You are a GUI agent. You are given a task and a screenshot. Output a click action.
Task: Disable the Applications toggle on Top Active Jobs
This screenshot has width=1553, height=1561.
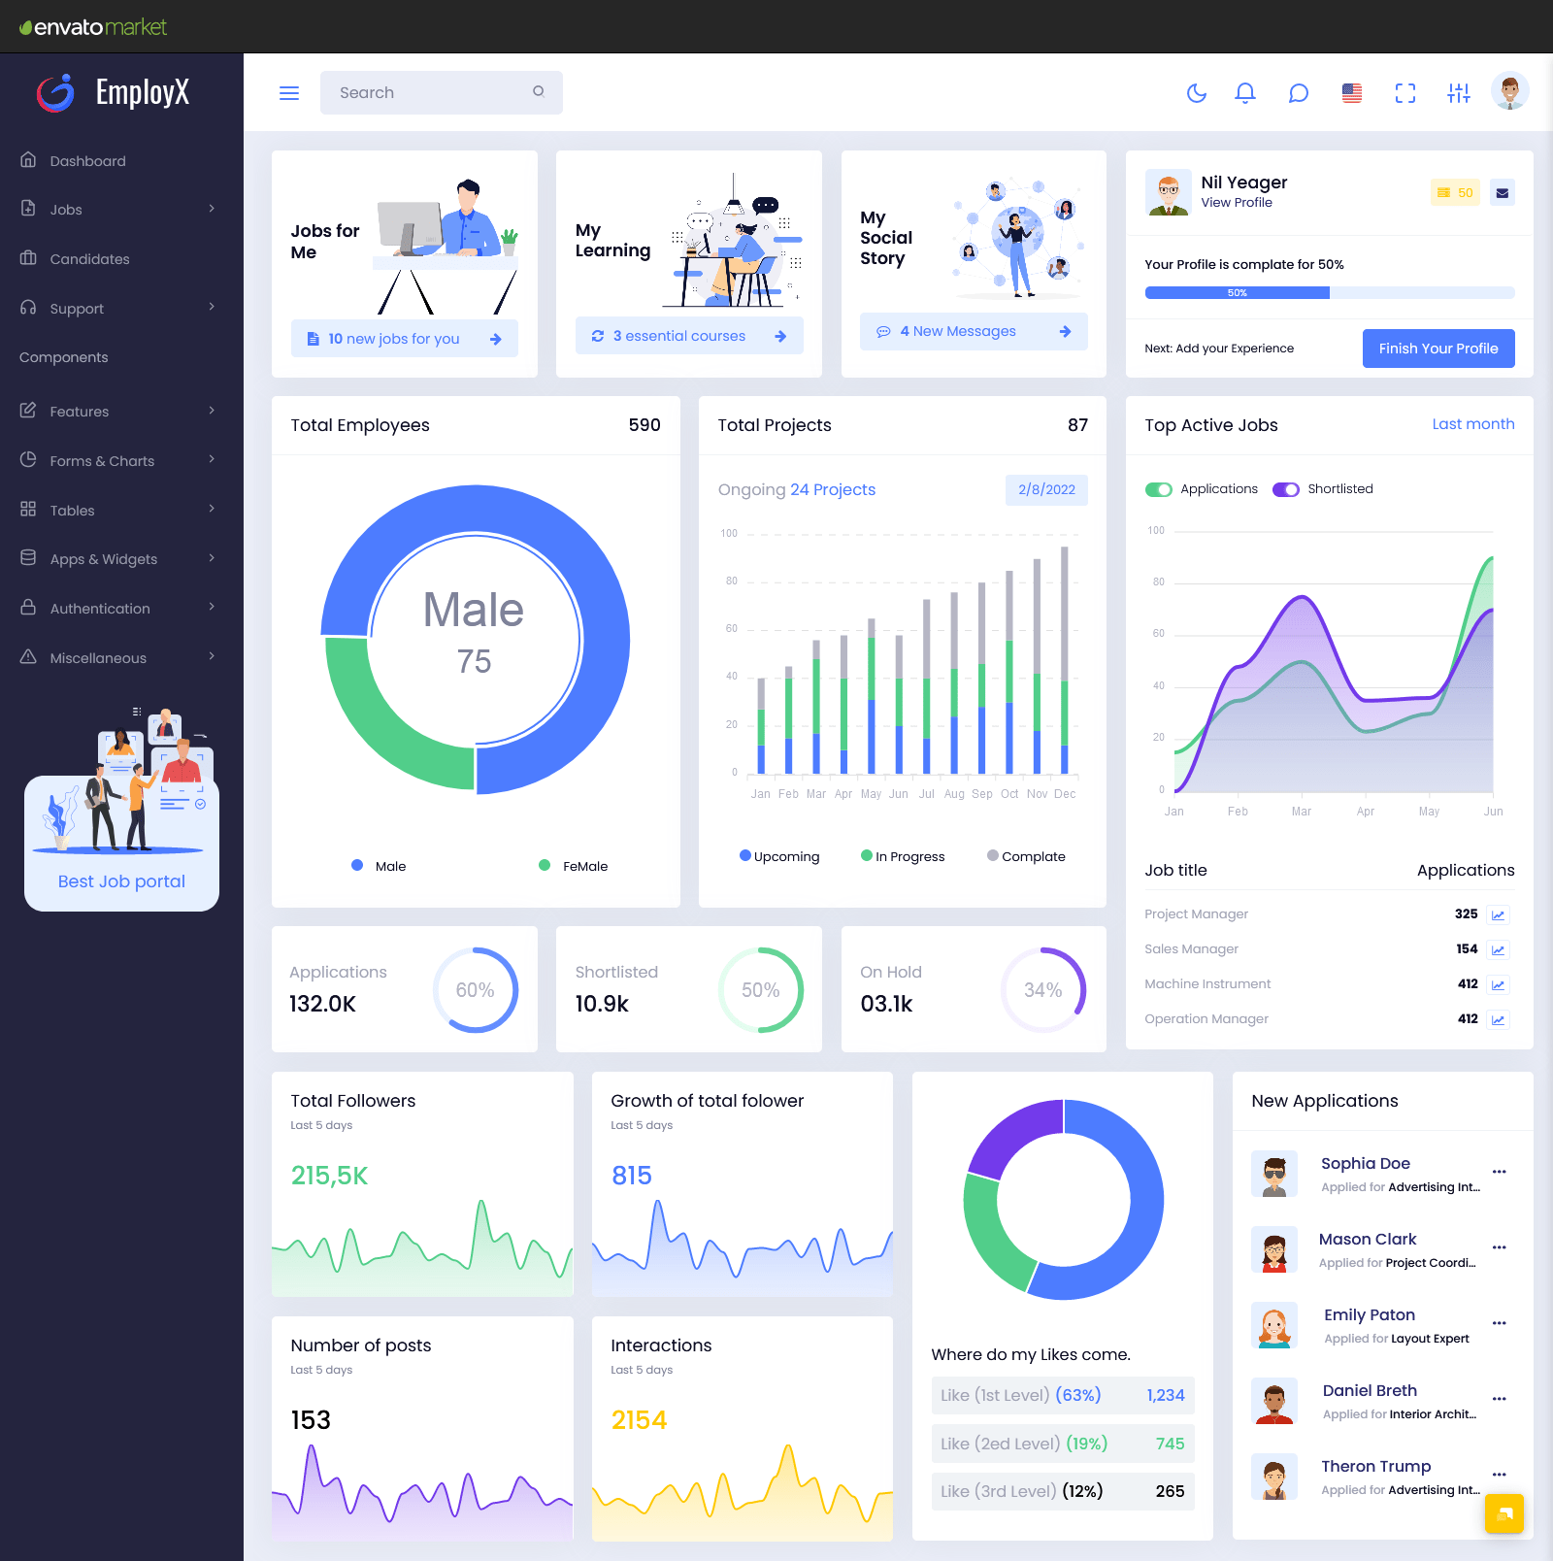tap(1159, 489)
